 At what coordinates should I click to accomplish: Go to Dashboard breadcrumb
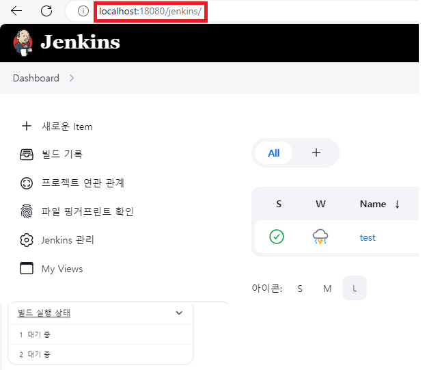[x=36, y=78]
